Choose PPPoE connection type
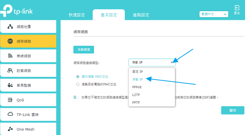The width and height of the screenshot is (245, 135). [x=152, y=87]
